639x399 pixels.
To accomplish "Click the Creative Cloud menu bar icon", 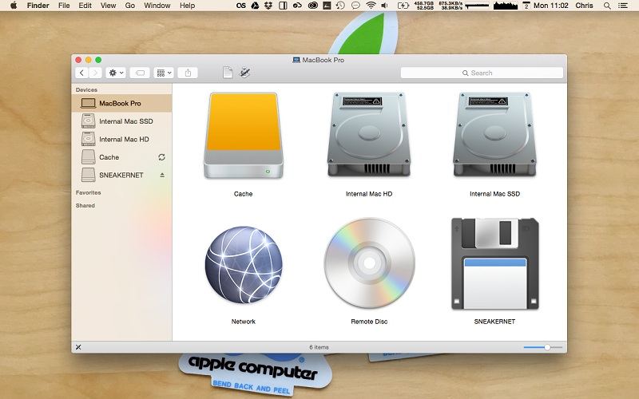I will click(313, 6).
